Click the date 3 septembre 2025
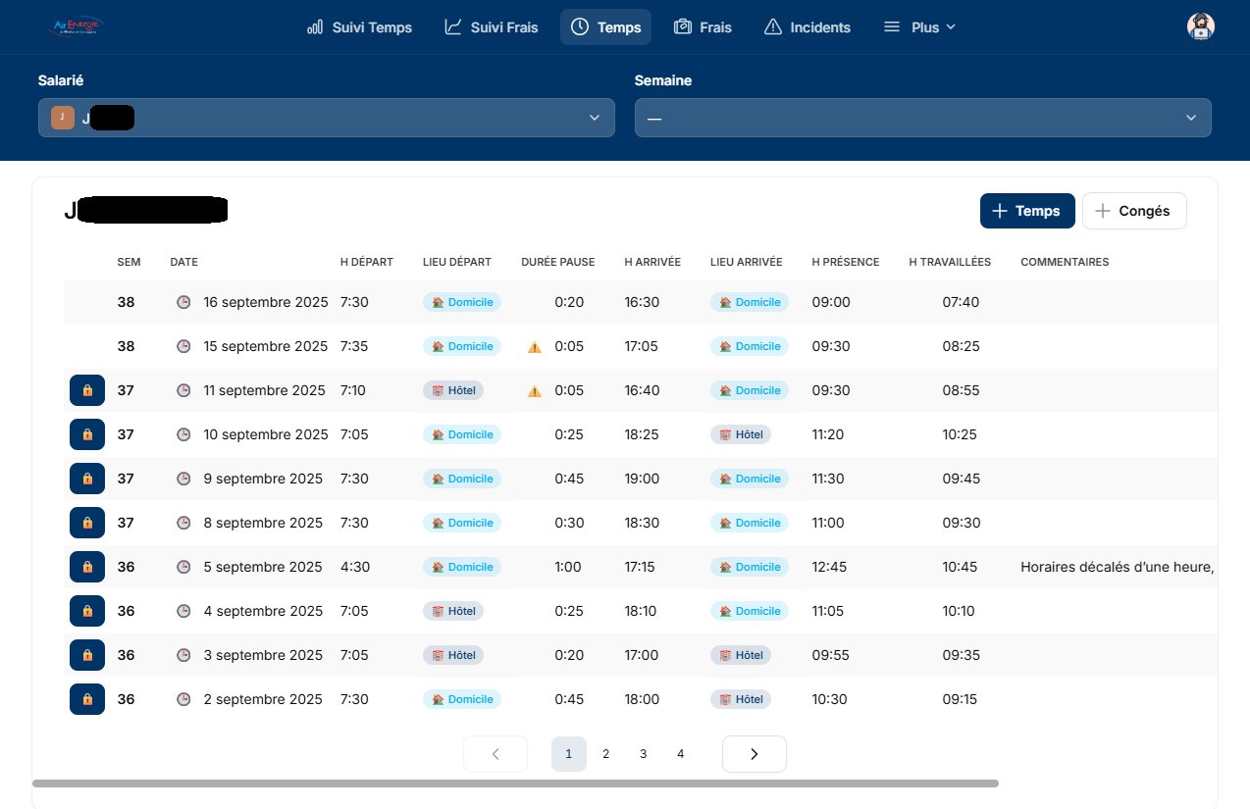 pyautogui.click(x=263, y=655)
